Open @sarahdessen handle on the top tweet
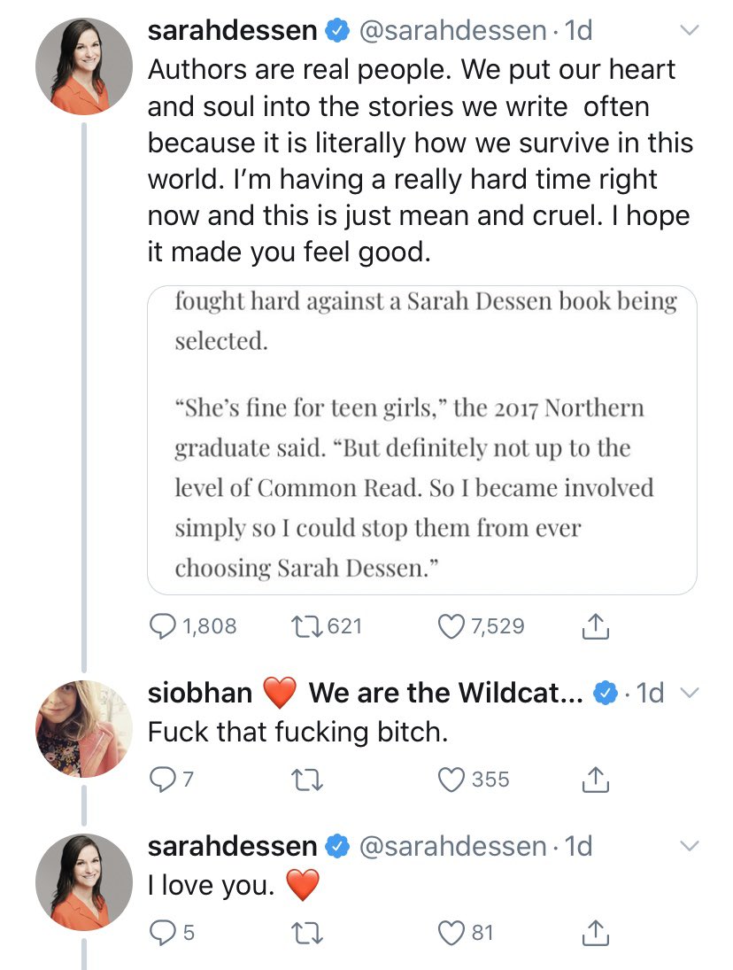Screen dimensions: 733x970 coord(451,30)
